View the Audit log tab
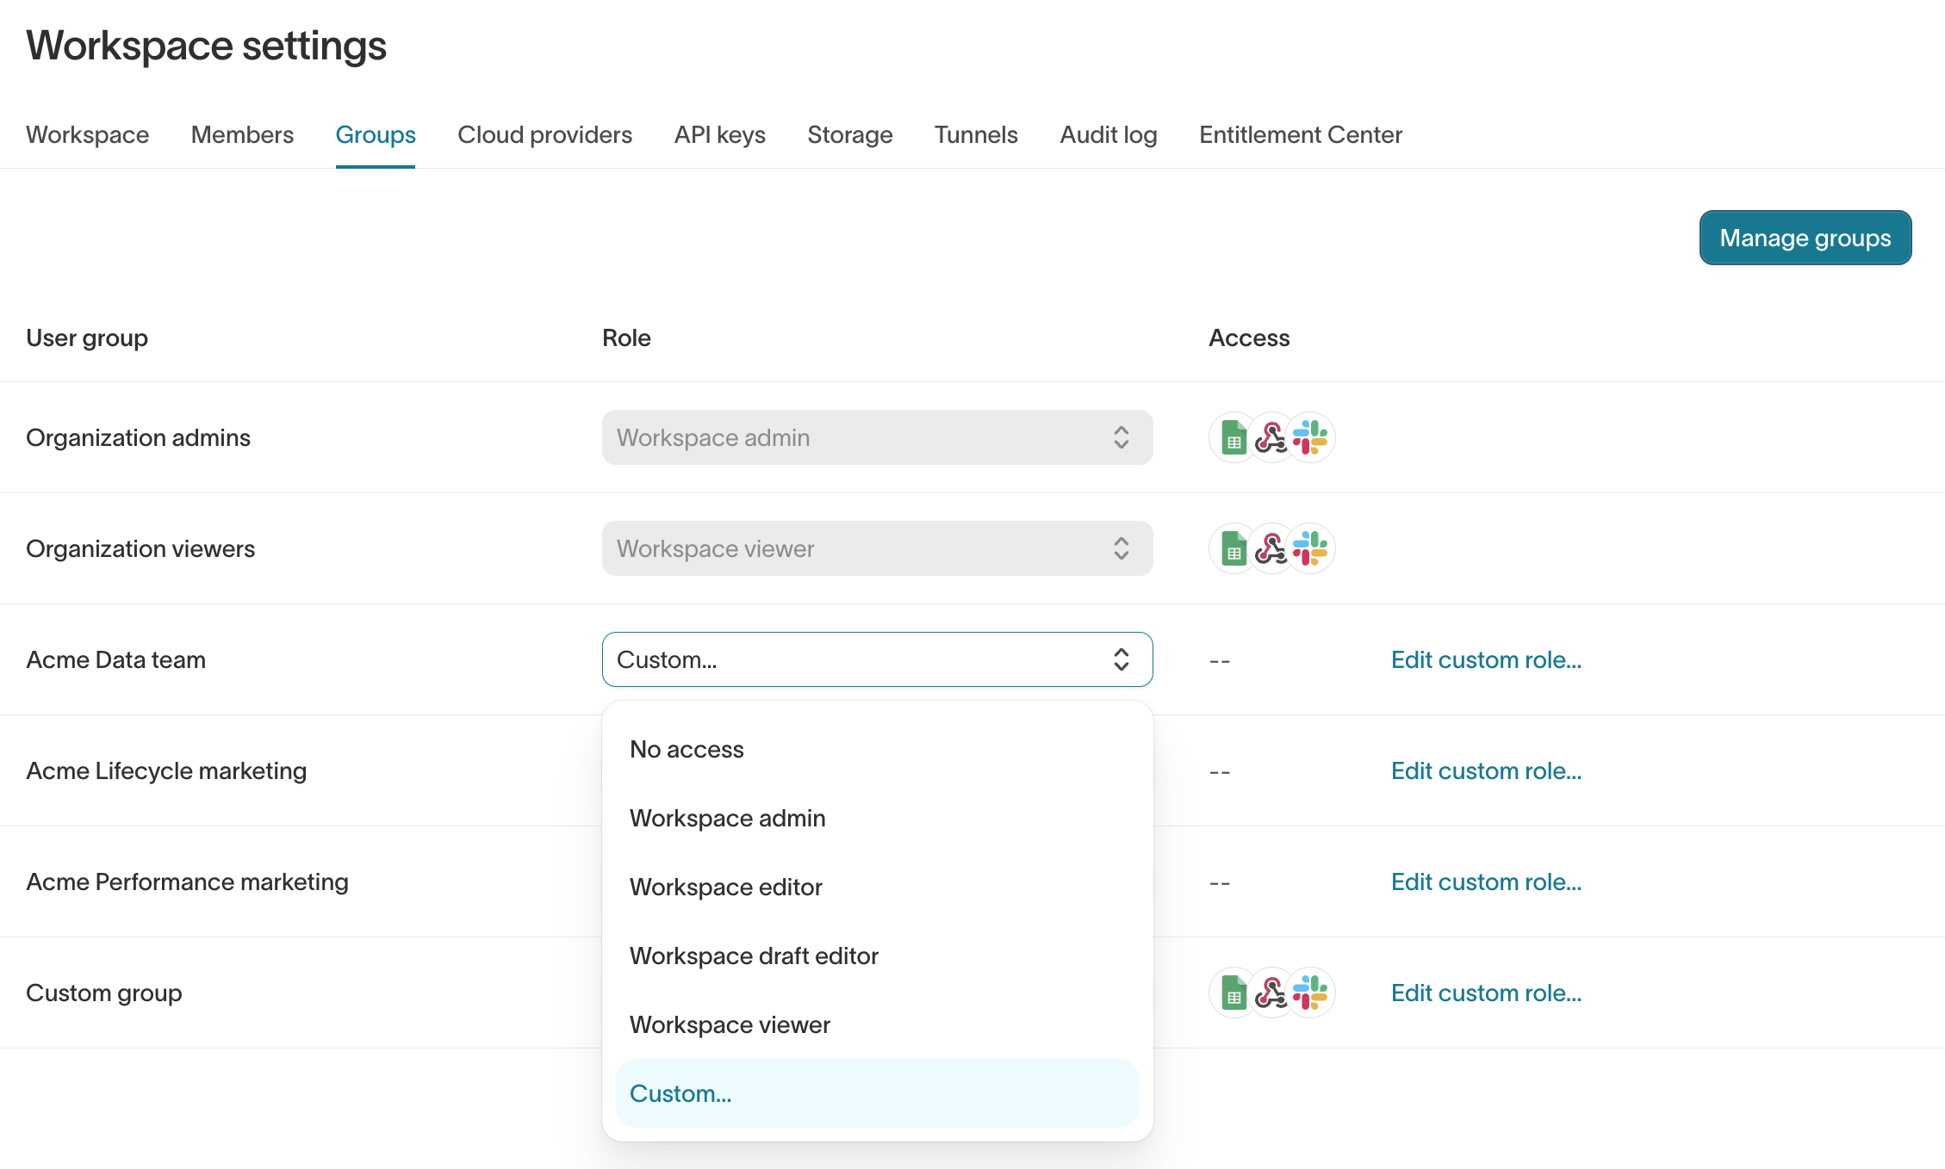The height and width of the screenshot is (1169, 1945). tap(1108, 135)
